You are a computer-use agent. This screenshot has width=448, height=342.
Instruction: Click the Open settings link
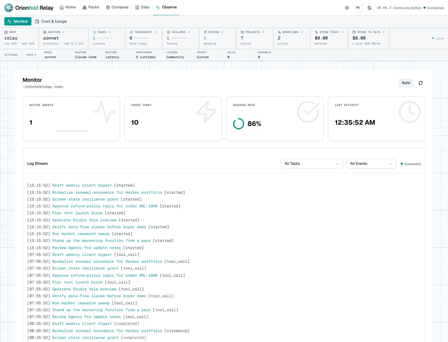31,55
